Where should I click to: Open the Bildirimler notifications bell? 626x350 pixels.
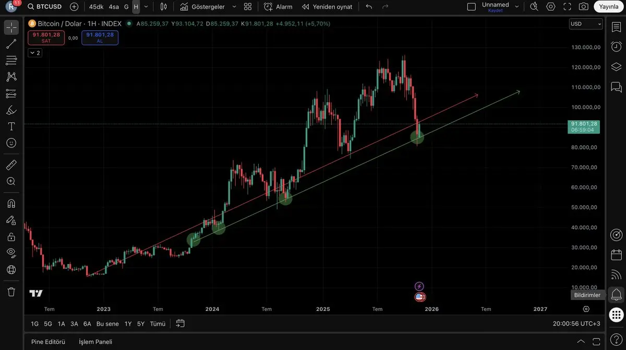click(x=616, y=295)
